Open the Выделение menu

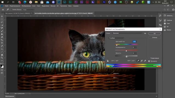click(45, 6)
